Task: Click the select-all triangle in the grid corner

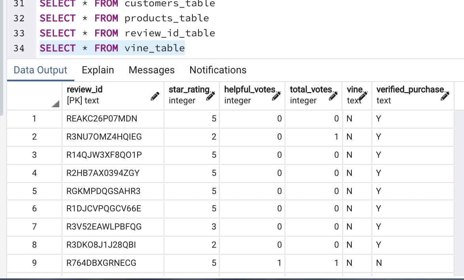Action: pyautogui.click(x=55, y=105)
